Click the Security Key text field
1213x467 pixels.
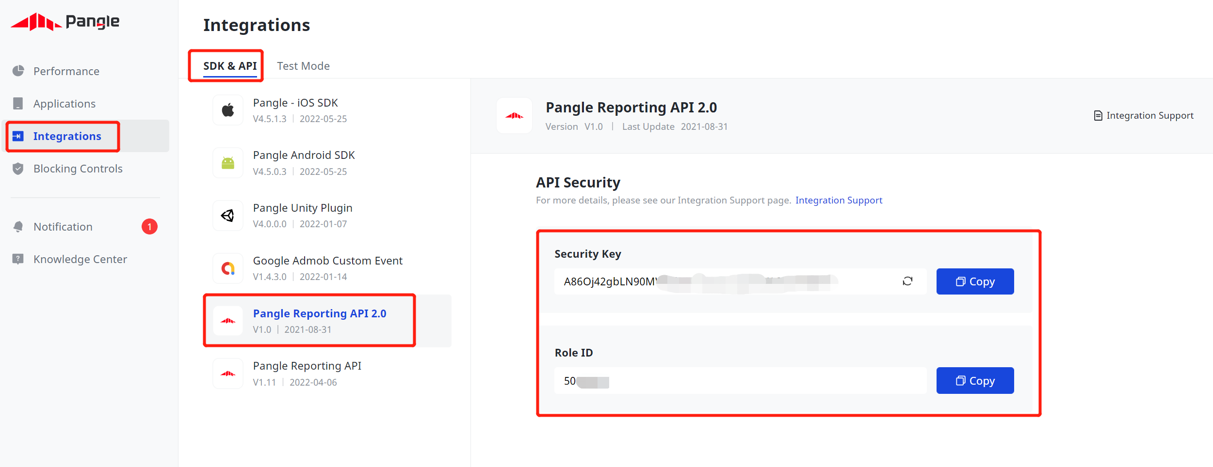click(x=728, y=281)
